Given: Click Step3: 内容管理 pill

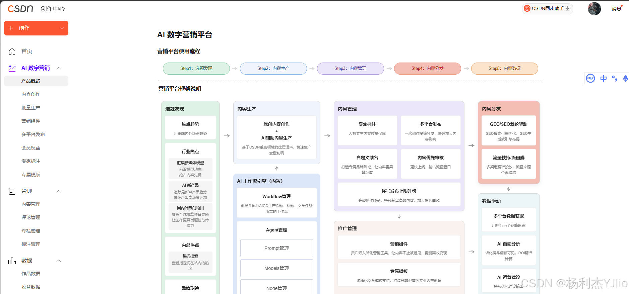Looking at the screenshot, I should (351, 69).
